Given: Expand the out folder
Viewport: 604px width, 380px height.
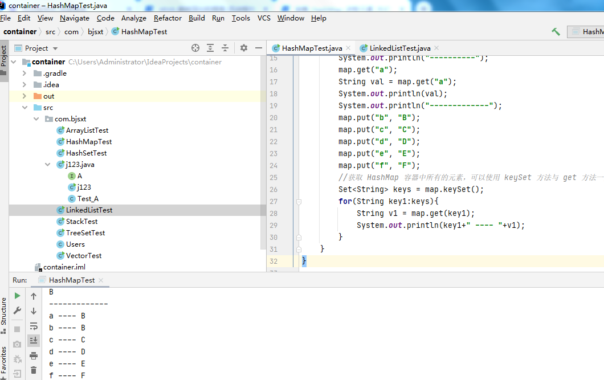Looking at the screenshot, I should click(x=25, y=96).
